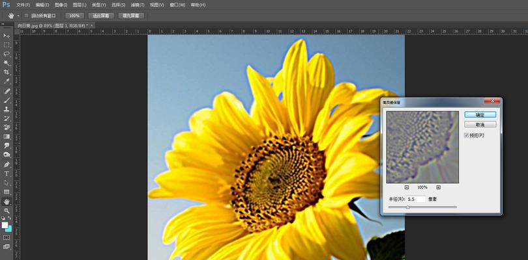Click the 100% preview zoom label

(x=422, y=187)
